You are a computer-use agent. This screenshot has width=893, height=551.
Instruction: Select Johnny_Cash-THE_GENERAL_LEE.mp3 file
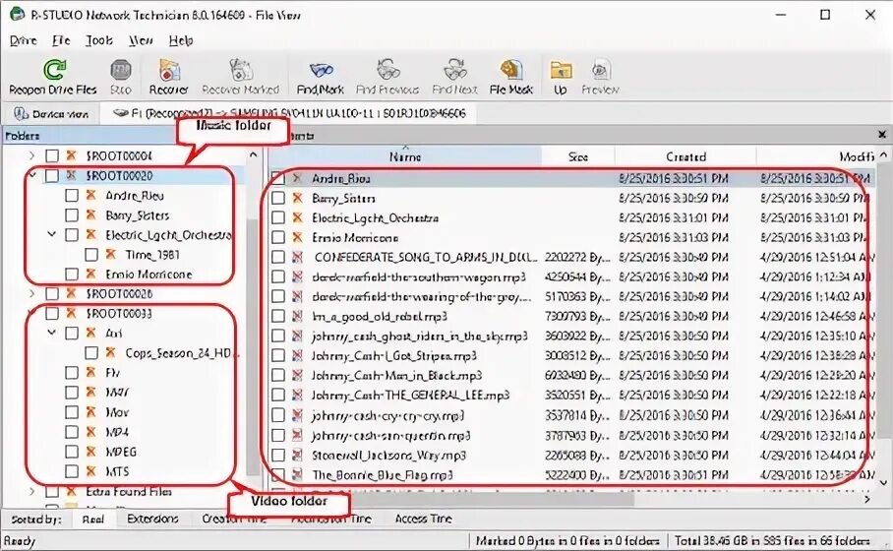click(410, 396)
